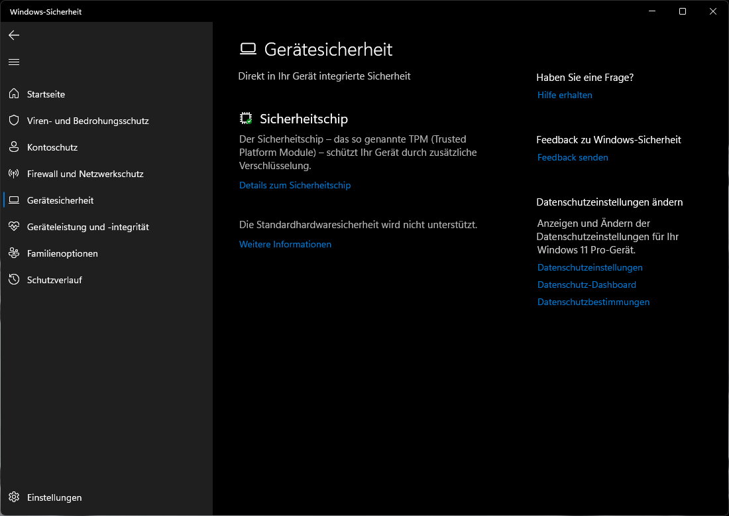Open Firewall und Netzwerkschutz antenna icon

14,174
